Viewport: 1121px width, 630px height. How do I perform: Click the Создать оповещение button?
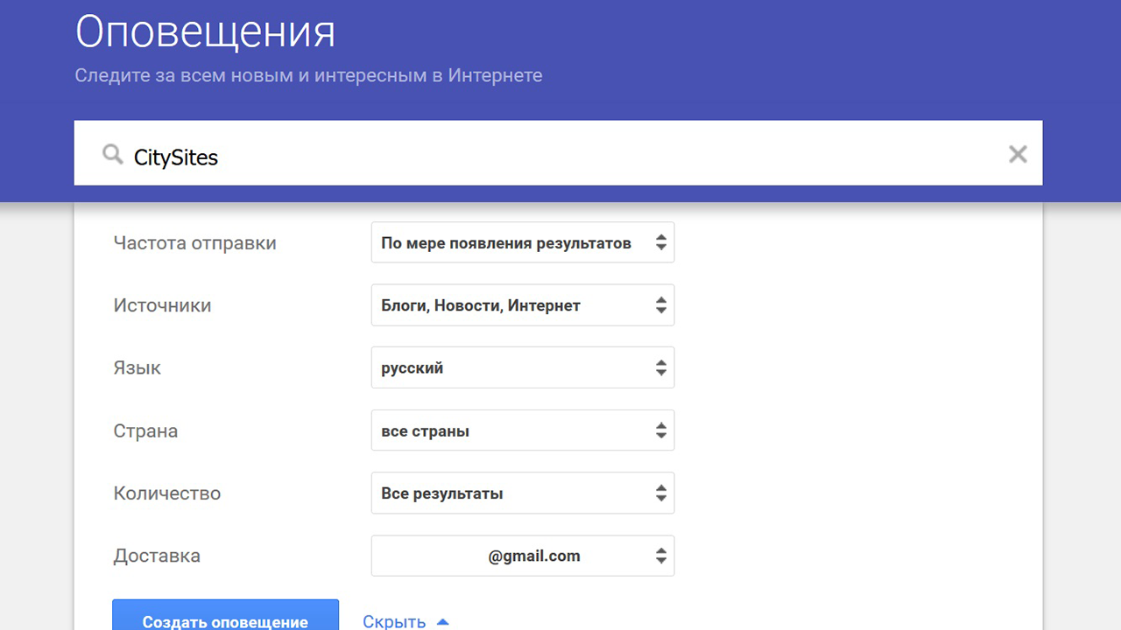click(x=225, y=615)
